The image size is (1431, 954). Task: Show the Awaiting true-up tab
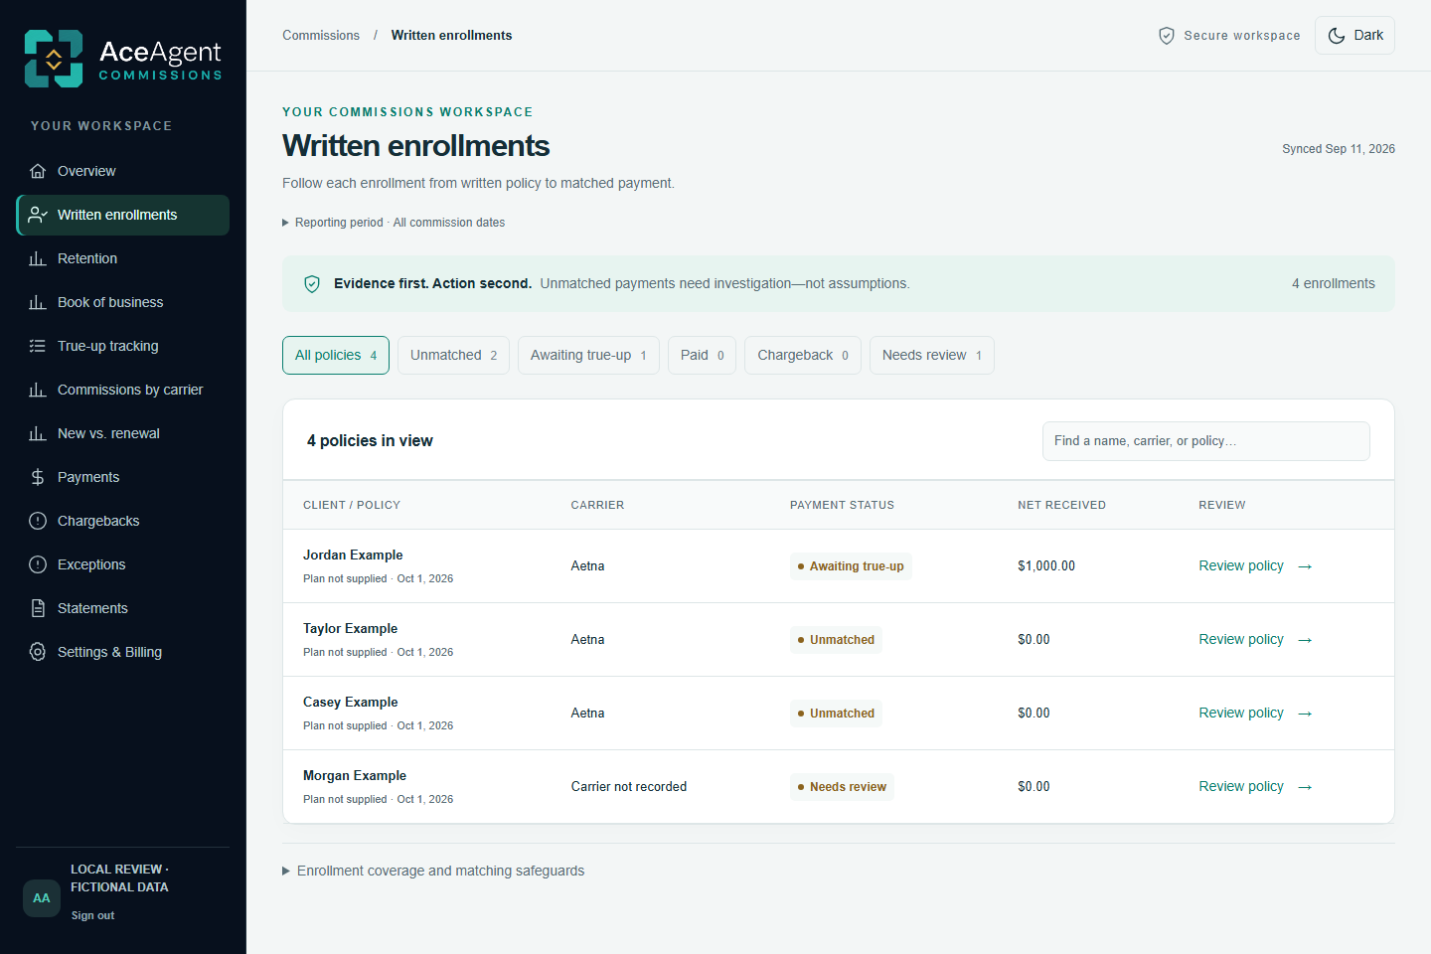(x=588, y=356)
